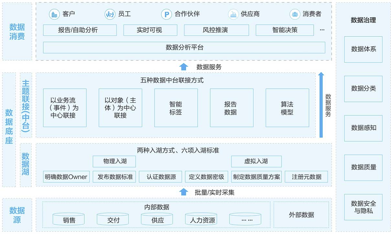
Task: Select the 交付 database cylinder
Action: tap(113, 219)
